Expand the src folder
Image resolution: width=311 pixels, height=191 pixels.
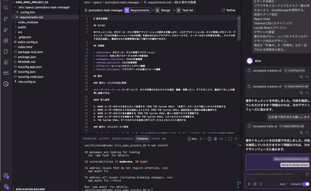point(16,32)
